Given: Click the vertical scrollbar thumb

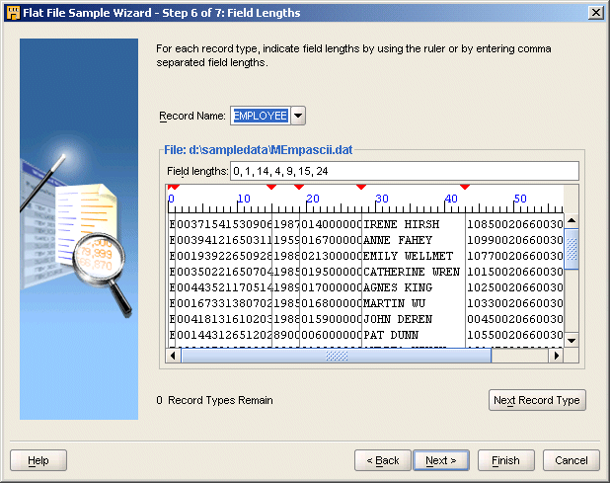Looking at the screenshot, I should pos(572,249).
